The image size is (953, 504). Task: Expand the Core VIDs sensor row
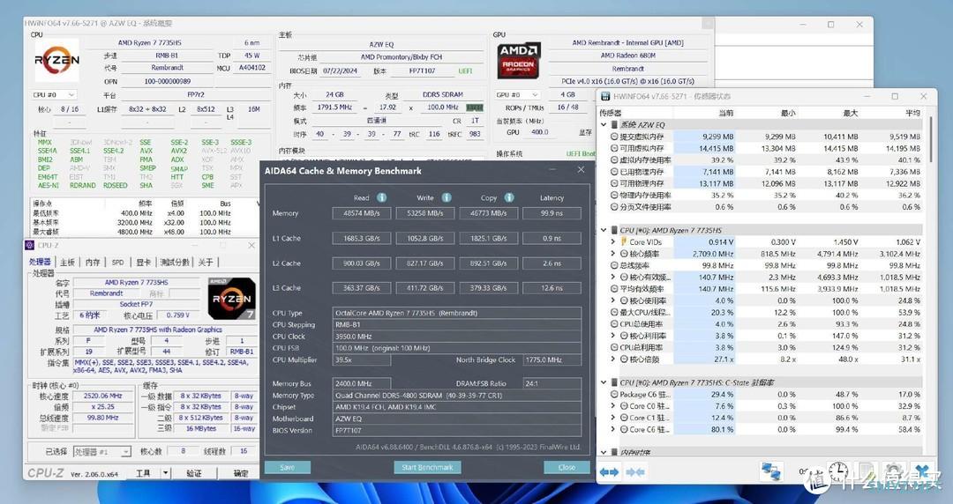tap(612, 241)
